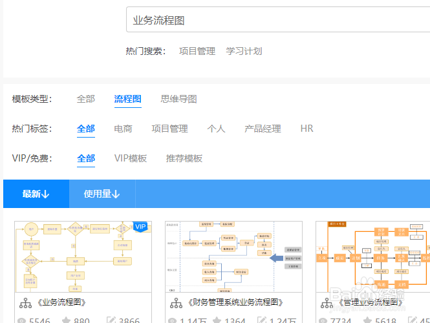
Task: Filter by hot tag 产品经理
Action: click(263, 129)
